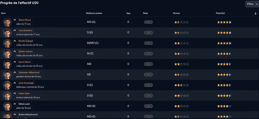This screenshot has height=119, width=259.
Task: Click the 'GB' position cell
Action: [x=89, y=75]
